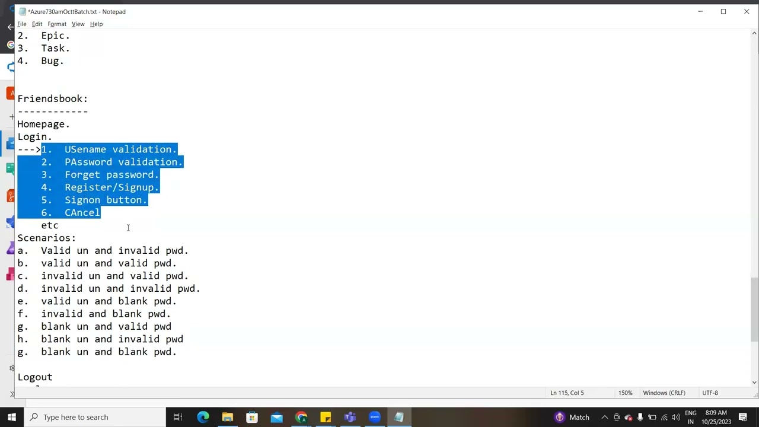759x427 pixels.
Task: Open the View menu
Action: [x=78, y=24]
